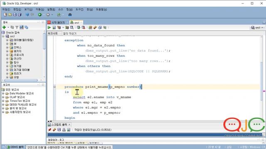
Task: Toggle the highlighted icon in connections panel toolbar
Action: click(x=22, y=27)
